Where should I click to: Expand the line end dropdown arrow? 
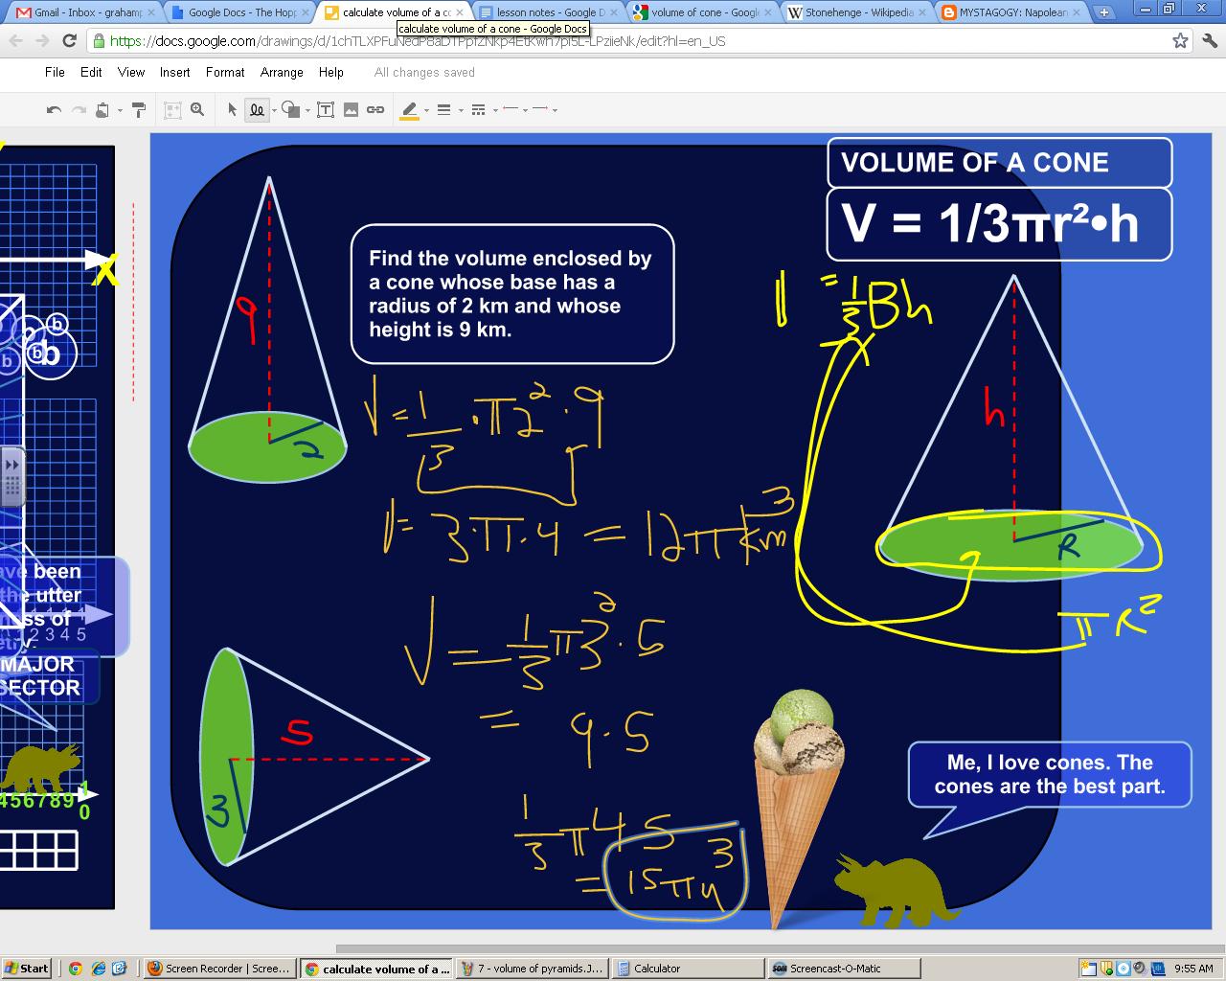pyautogui.click(x=555, y=111)
